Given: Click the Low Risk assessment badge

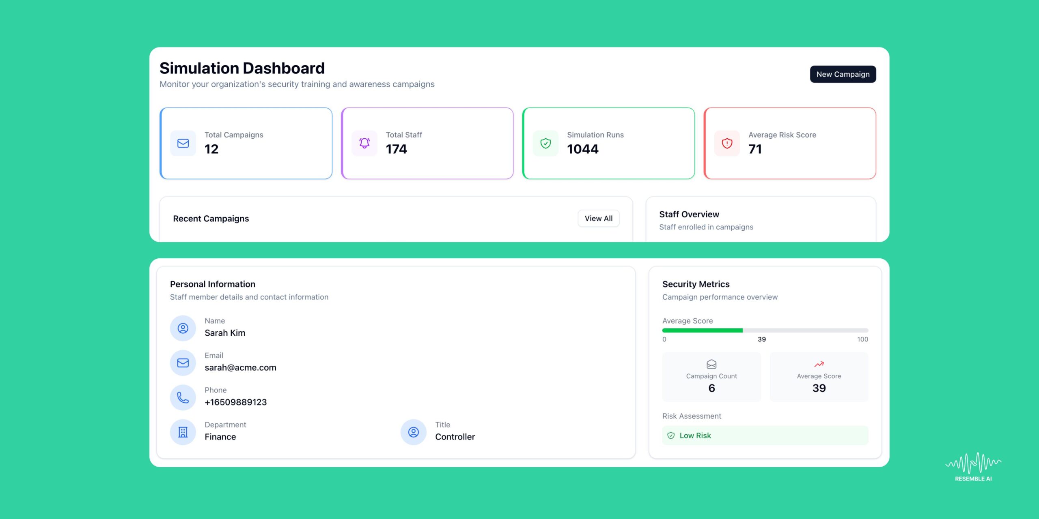Looking at the screenshot, I should pos(765,435).
